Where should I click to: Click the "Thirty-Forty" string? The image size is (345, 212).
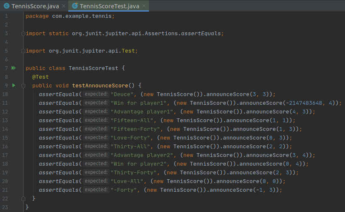click(134, 173)
